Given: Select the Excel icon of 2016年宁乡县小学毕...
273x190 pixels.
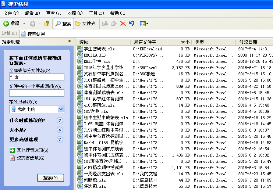Looking at the screenshot, I should [80, 68].
